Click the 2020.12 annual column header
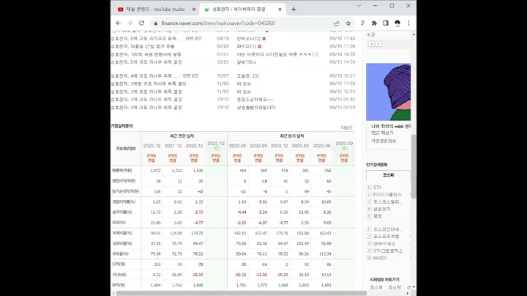527x296 pixels. 152,146
